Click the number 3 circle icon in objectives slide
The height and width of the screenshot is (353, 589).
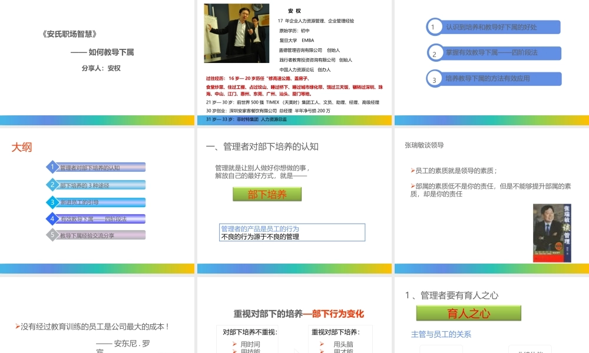[435, 79]
